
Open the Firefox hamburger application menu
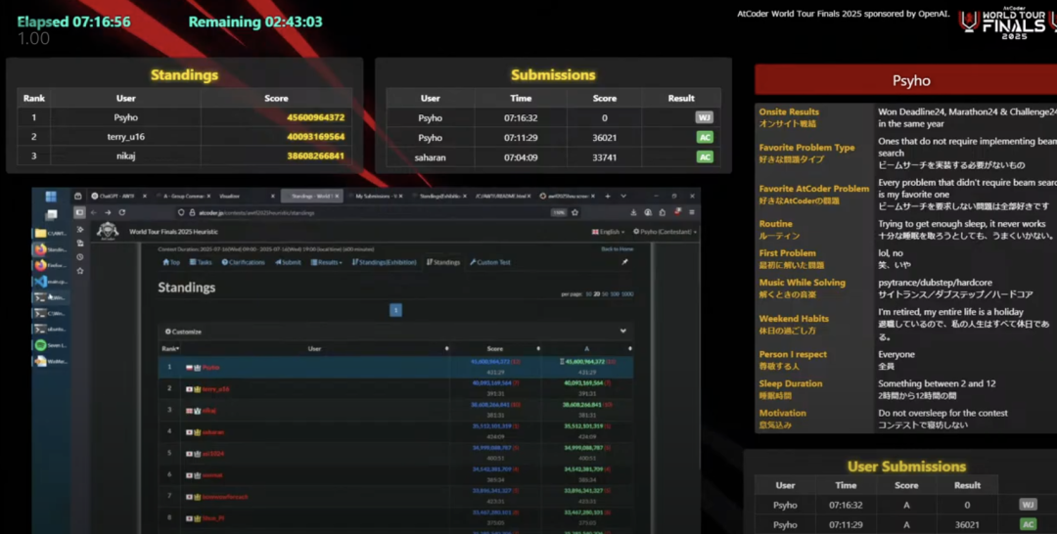[692, 212]
